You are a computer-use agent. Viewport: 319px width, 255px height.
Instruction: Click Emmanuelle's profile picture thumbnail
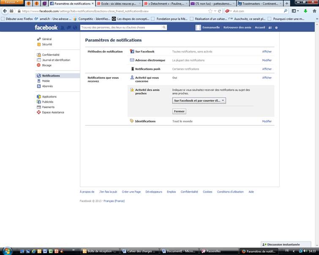[x=198, y=27]
